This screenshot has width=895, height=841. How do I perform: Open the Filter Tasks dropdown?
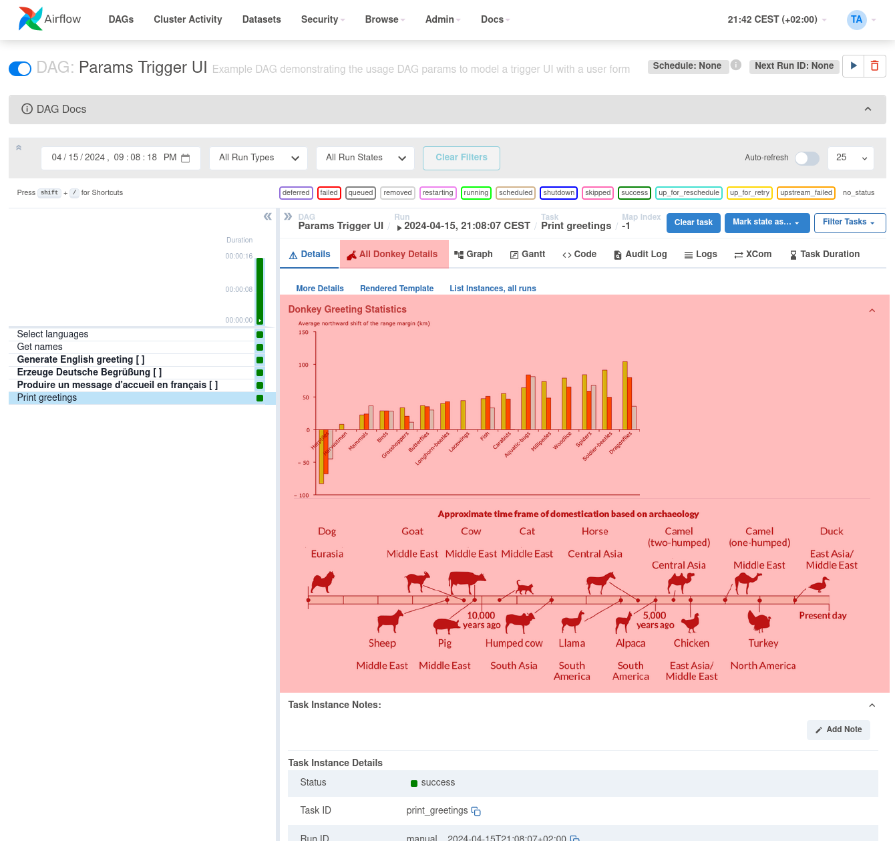click(x=850, y=222)
